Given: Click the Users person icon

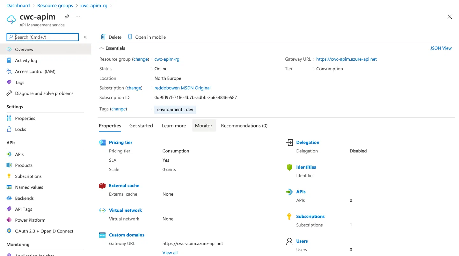Looking at the screenshot, I should click(x=289, y=241).
